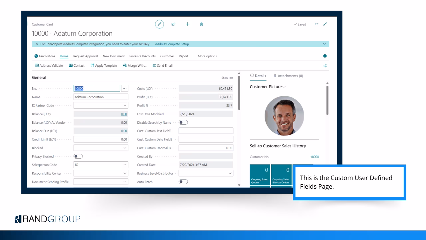Click scroll up arrow of General section
This screenshot has width=426, height=240.
[239, 73]
